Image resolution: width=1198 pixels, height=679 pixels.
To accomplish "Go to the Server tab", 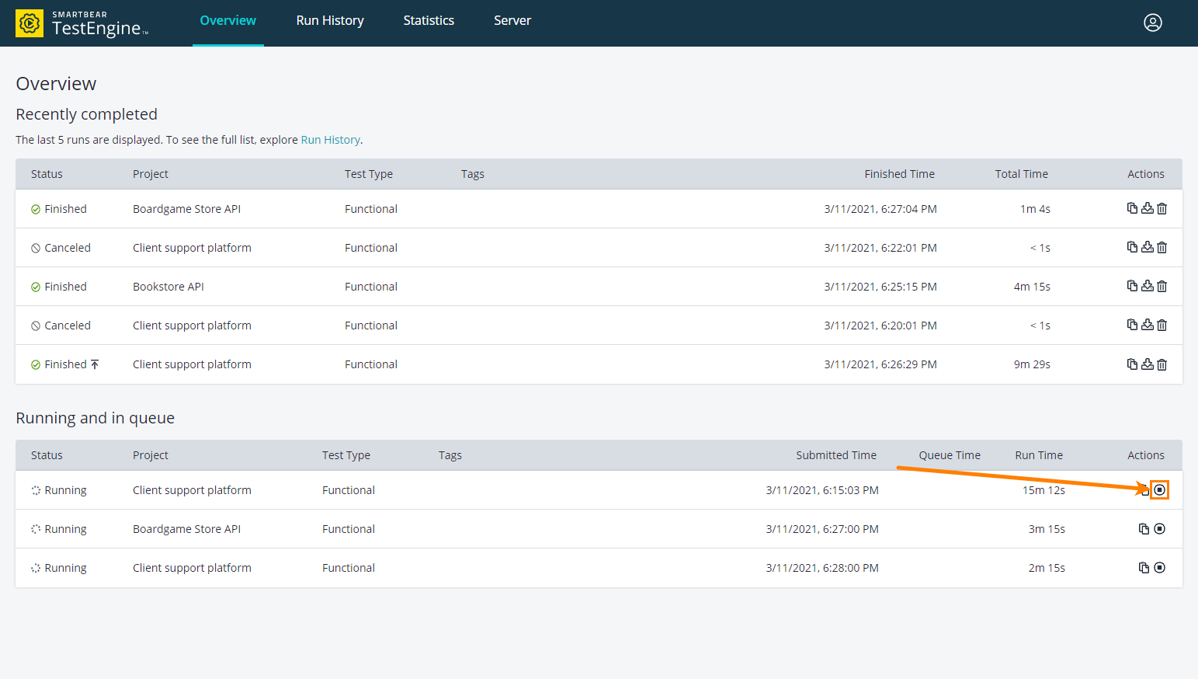I will [x=512, y=20].
